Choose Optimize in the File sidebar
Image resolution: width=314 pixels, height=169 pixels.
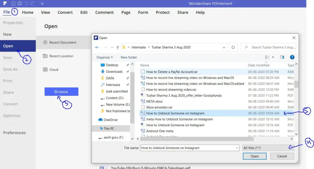point(12,116)
